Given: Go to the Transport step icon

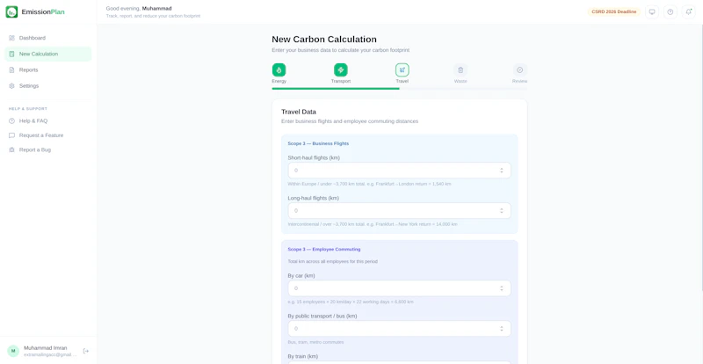Looking at the screenshot, I should (341, 70).
